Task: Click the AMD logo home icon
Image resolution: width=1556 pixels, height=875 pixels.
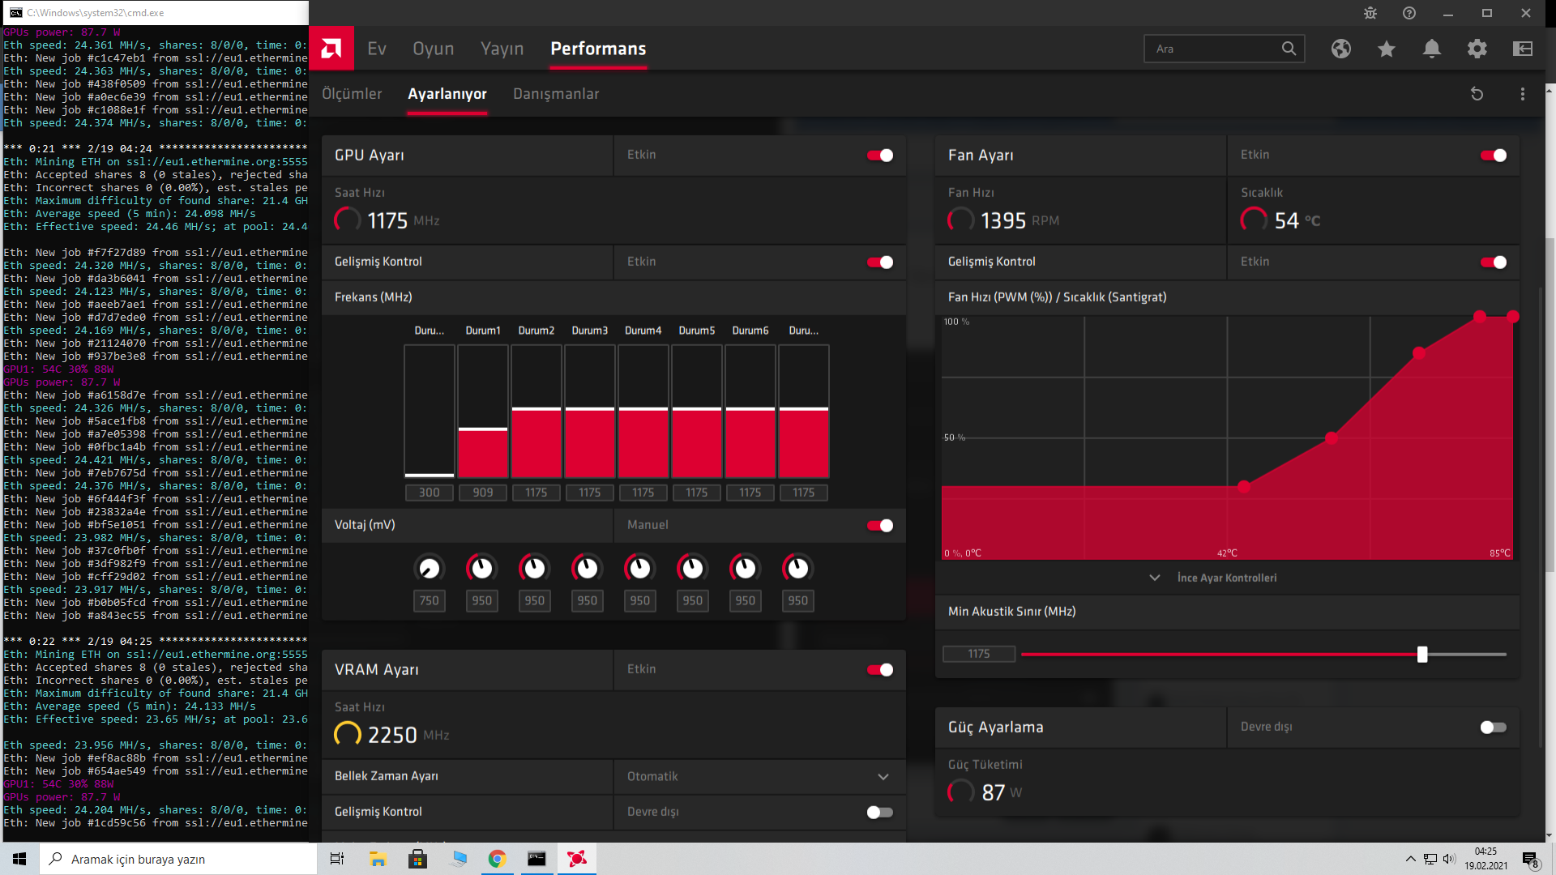Action: tap(331, 49)
